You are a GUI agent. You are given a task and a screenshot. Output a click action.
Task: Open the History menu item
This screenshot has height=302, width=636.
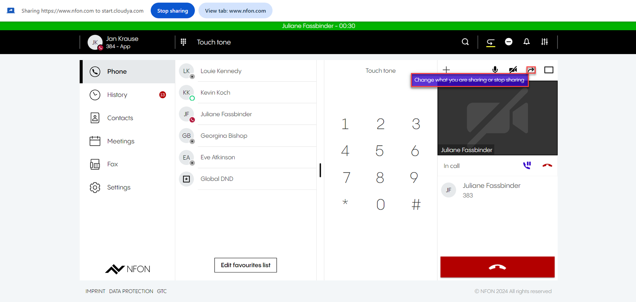pyautogui.click(x=117, y=95)
